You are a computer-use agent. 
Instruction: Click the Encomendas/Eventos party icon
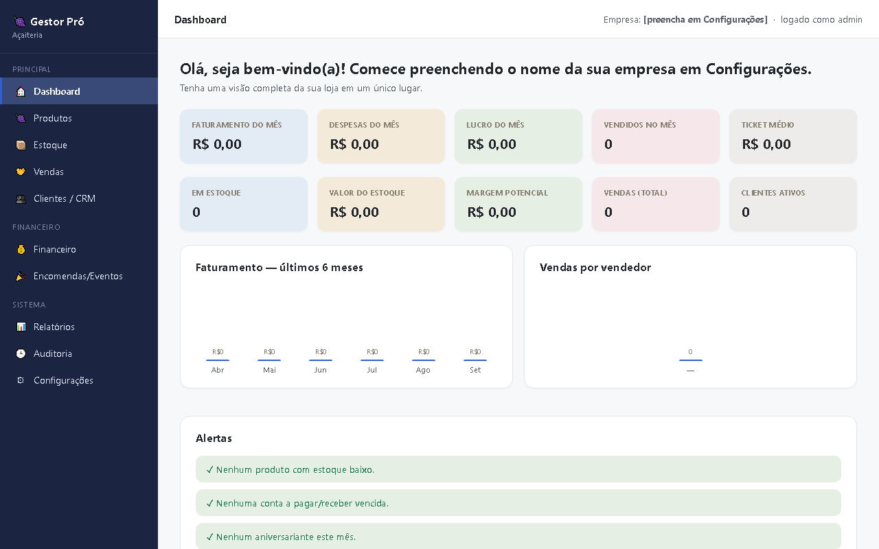21,276
